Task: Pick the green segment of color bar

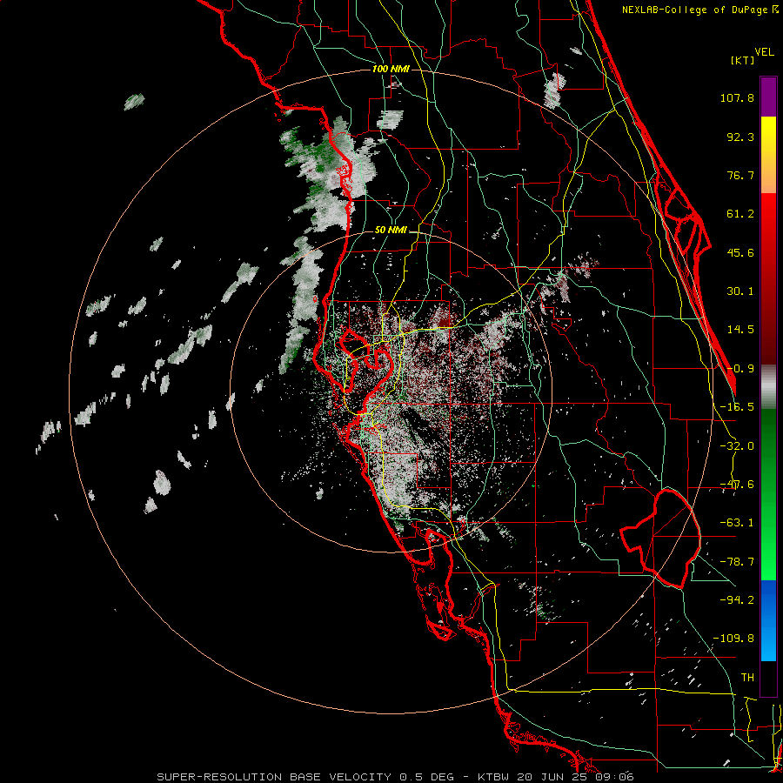Action: pyautogui.click(x=768, y=494)
